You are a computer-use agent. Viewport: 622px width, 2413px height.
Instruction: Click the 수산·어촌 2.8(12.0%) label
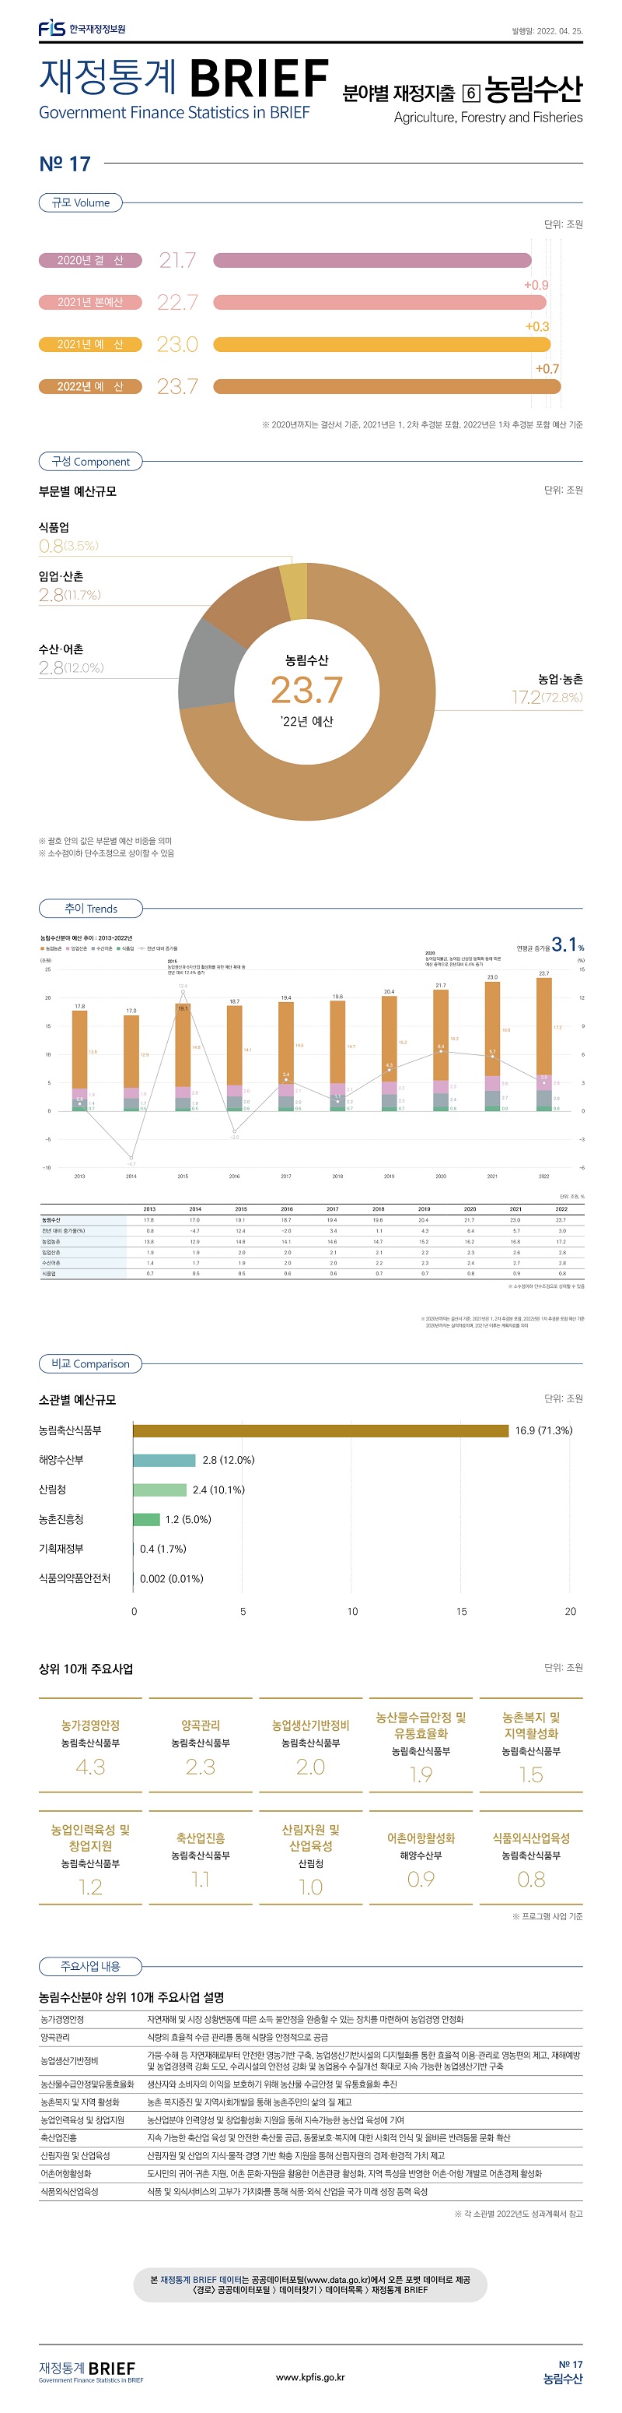[71, 660]
